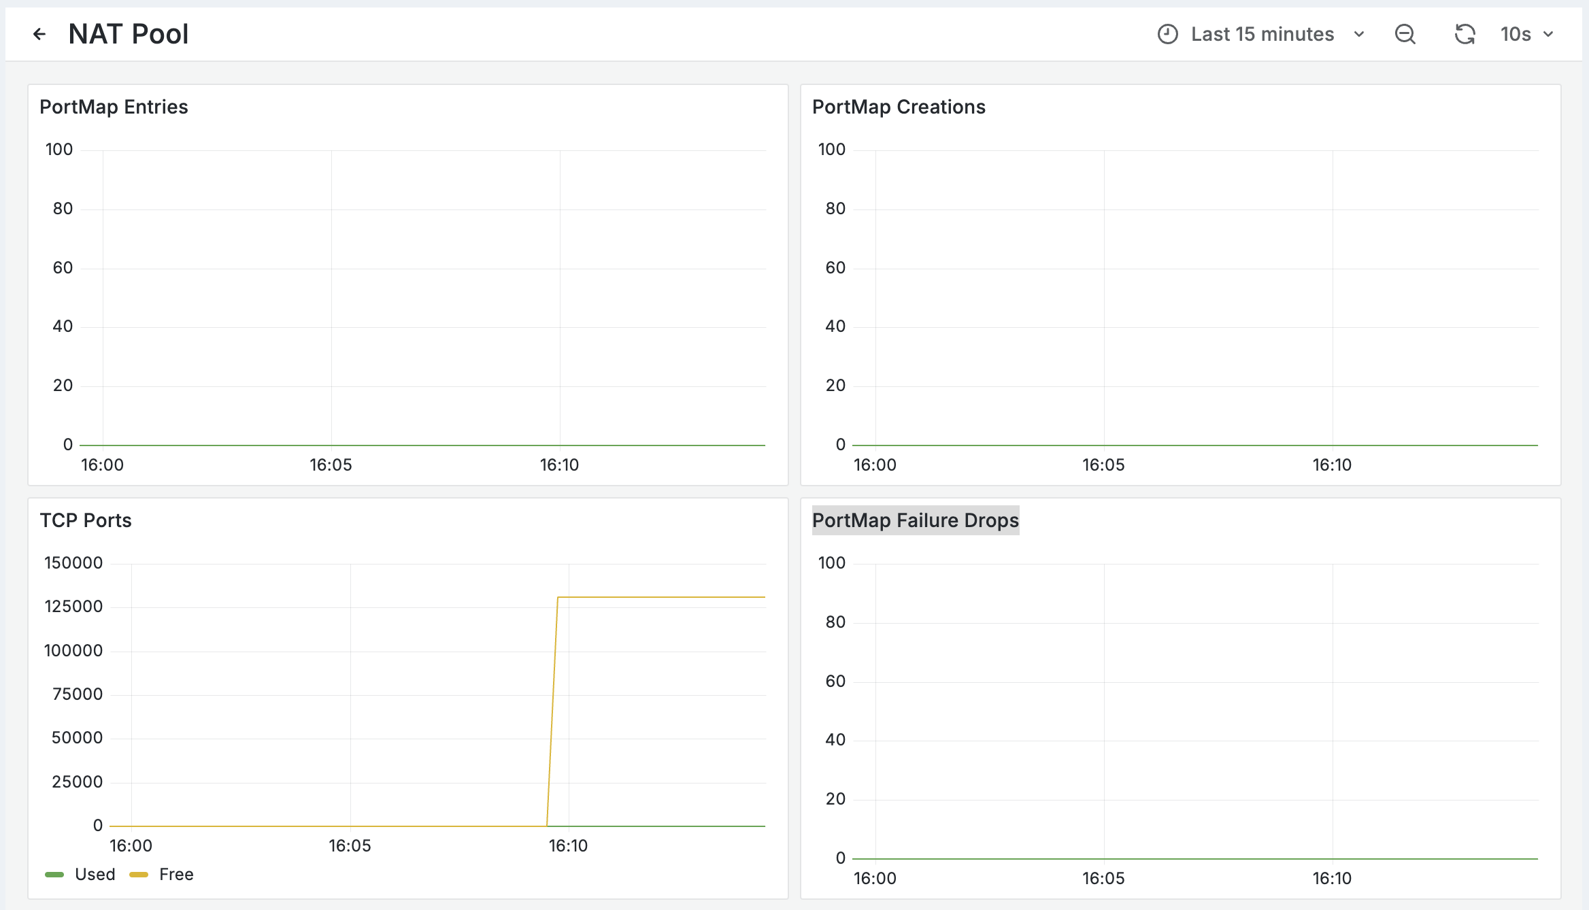This screenshot has width=1589, height=910.
Task: Click the highlighted PortMap Failure Drops title
Action: point(915,520)
